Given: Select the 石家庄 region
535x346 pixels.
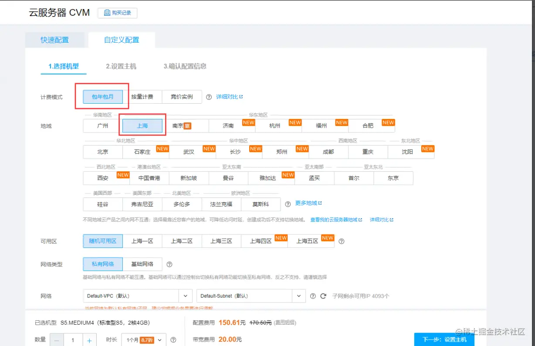Looking at the screenshot, I should coord(146,152).
